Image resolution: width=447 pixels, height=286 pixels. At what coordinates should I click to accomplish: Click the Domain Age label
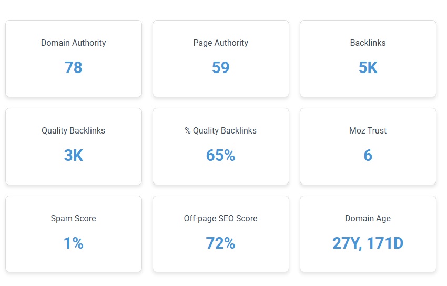(x=368, y=219)
